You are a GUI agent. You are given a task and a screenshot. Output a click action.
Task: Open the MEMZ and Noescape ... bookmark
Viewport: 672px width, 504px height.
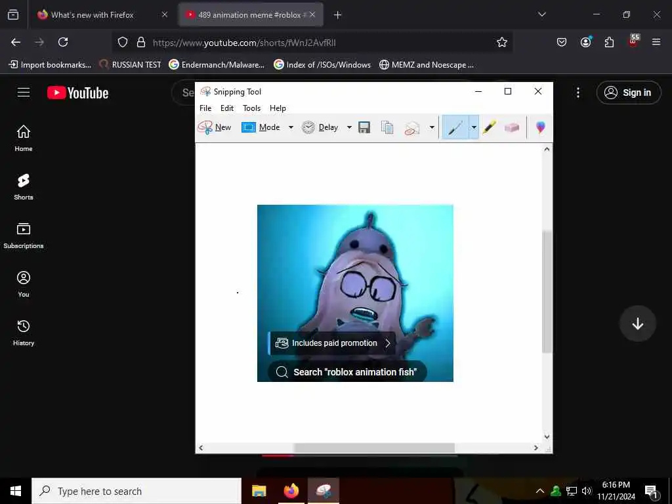pyautogui.click(x=427, y=65)
